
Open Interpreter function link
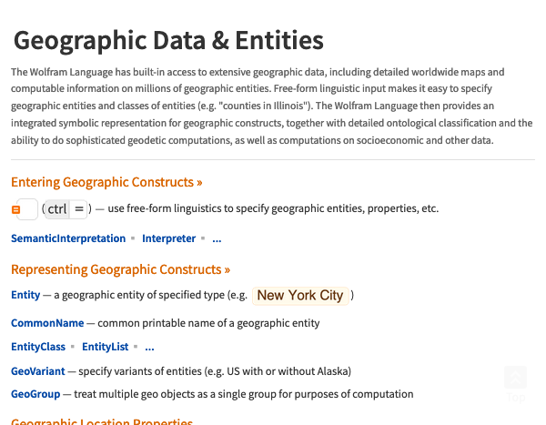click(168, 238)
